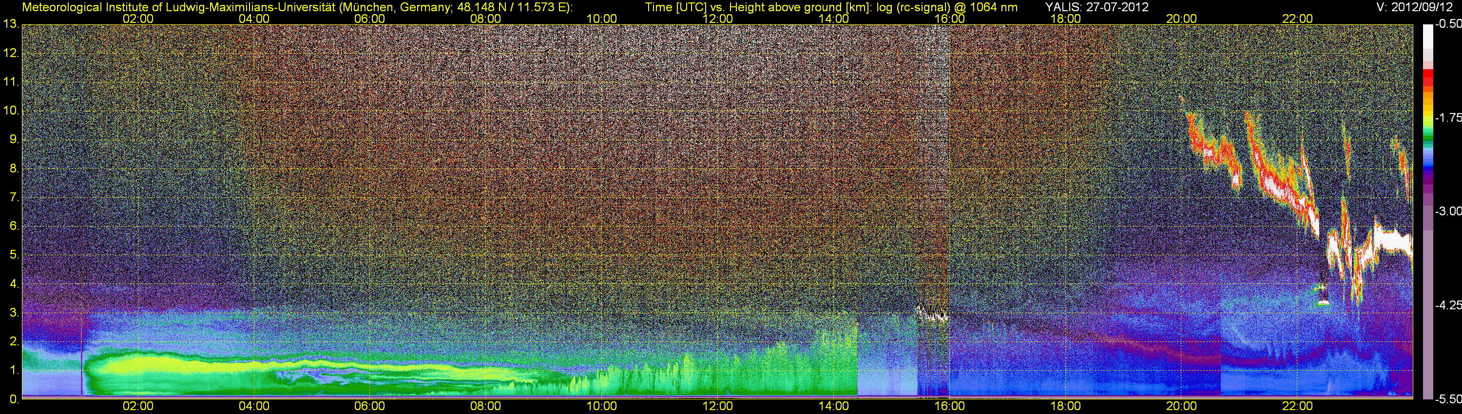Click the 1. height axis label

pyautogui.click(x=15, y=370)
